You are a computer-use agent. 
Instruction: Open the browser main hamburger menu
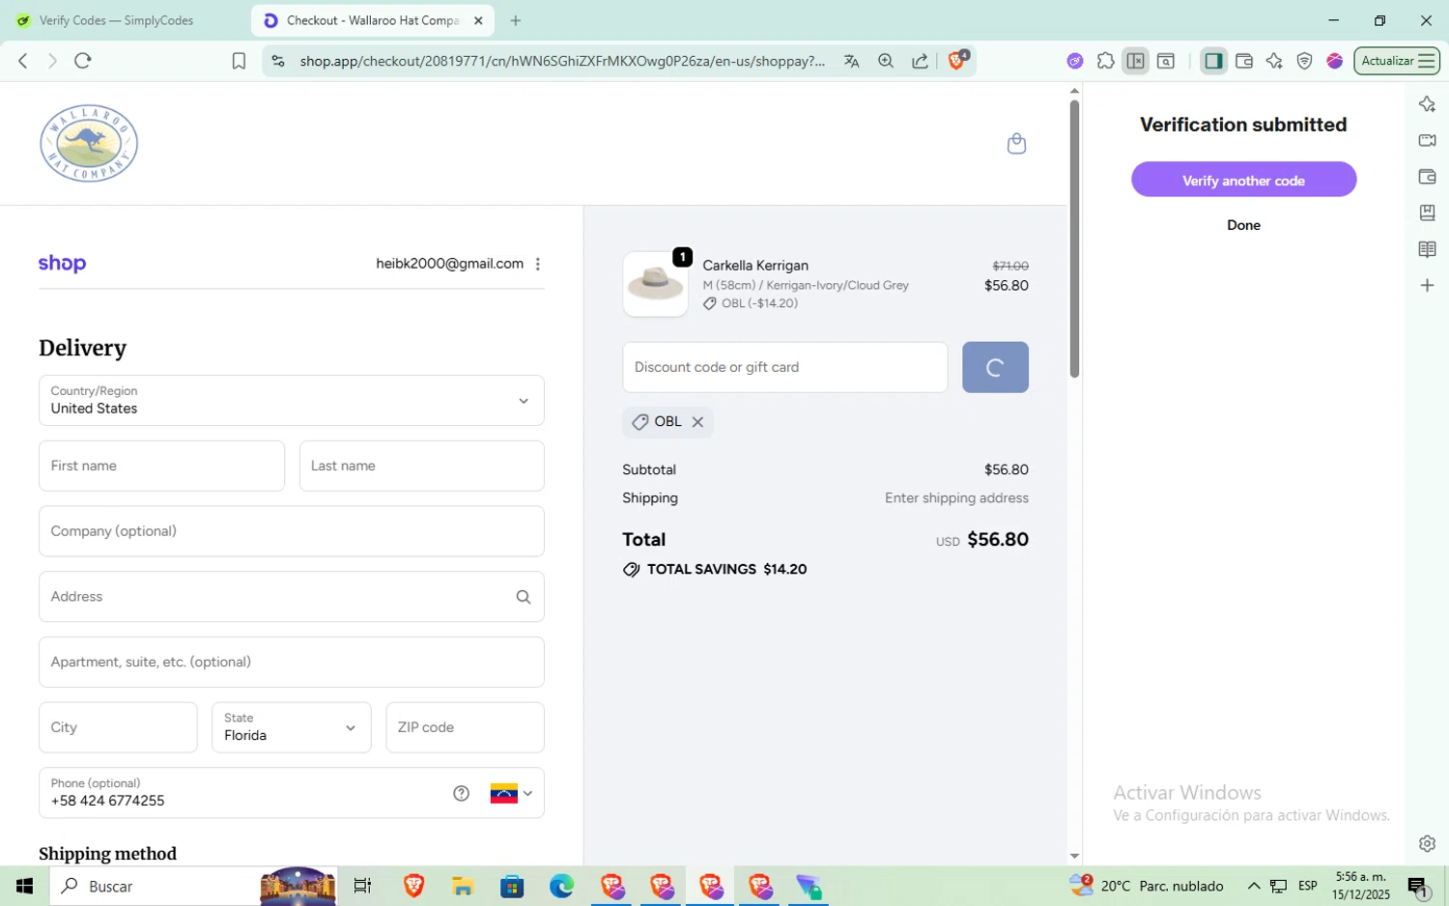[1426, 61]
